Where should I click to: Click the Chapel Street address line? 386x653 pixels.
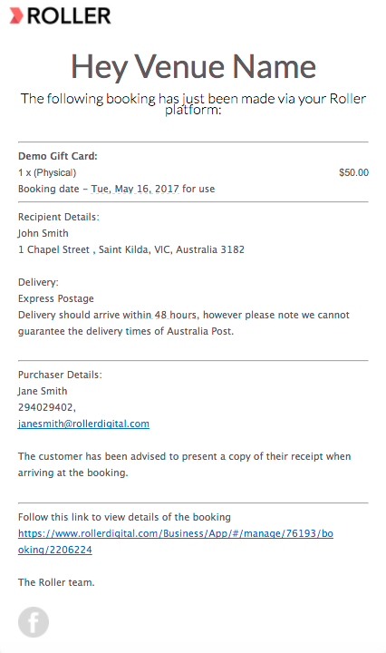click(131, 249)
